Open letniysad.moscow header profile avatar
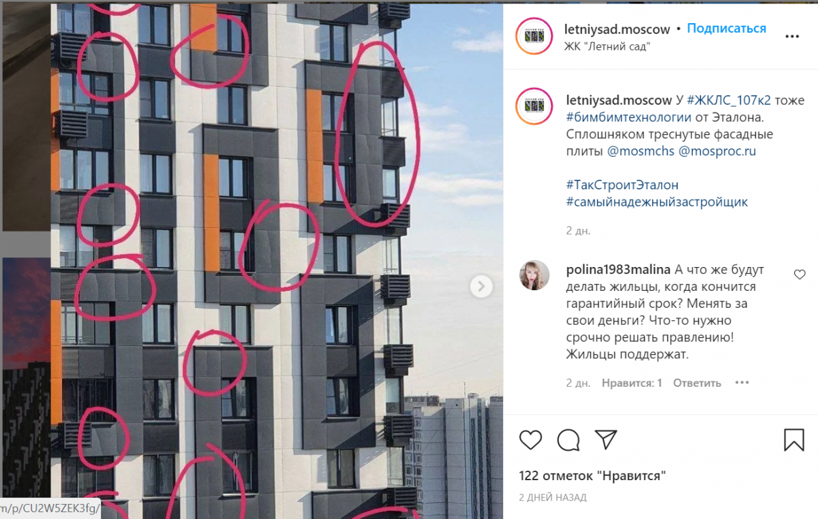This screenshot has width=818, height=519. click(x=534, y=37)
